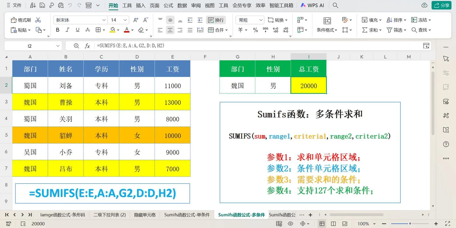Toggle Italic formatting
Viewport: 456px width, 228px height.
(68, 30)
